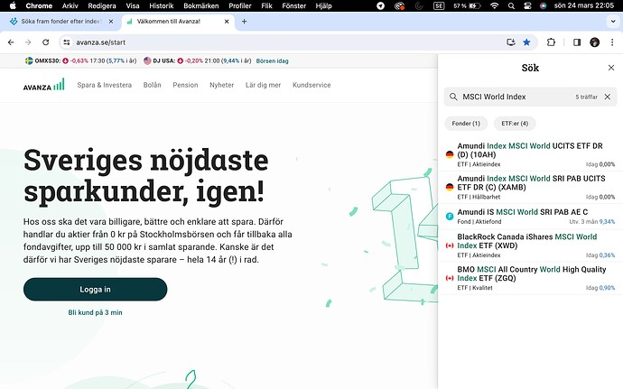The height and width of the screenshot is (389, 623).
Task: Click the Avanza logo
Action: point(43,85)
